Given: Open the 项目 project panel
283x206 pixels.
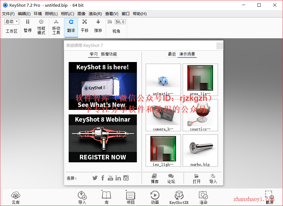Looking at the screenshot, I should (x=131, y=198).
